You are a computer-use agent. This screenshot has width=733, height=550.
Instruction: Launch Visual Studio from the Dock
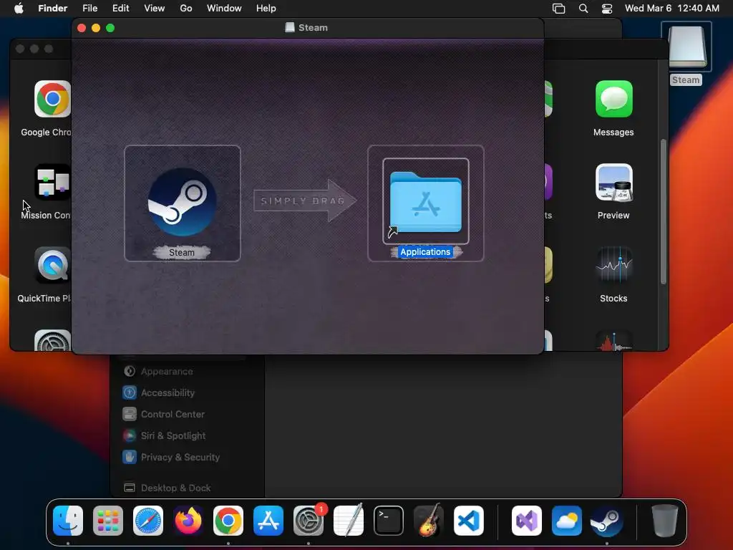[x=527, y=521]
